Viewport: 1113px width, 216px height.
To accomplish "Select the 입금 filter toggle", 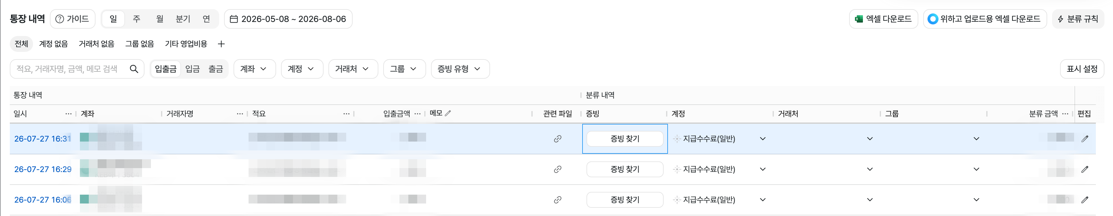I will (192, 69).
